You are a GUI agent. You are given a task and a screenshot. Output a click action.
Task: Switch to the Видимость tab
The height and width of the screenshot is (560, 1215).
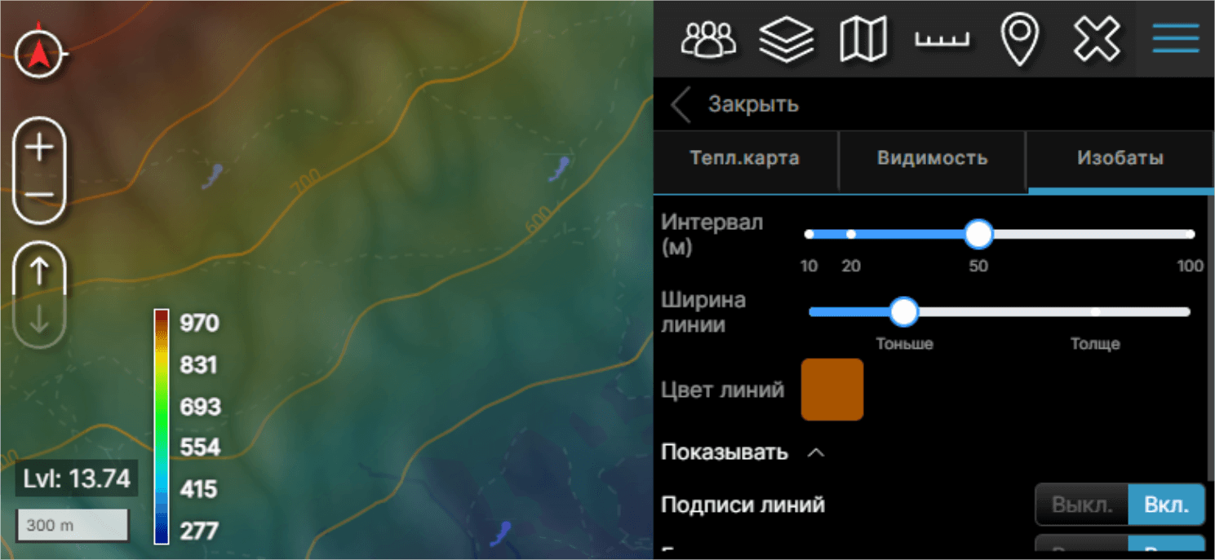(932, 158)
